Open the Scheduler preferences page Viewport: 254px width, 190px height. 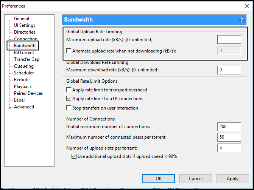[x=24, y=73]
